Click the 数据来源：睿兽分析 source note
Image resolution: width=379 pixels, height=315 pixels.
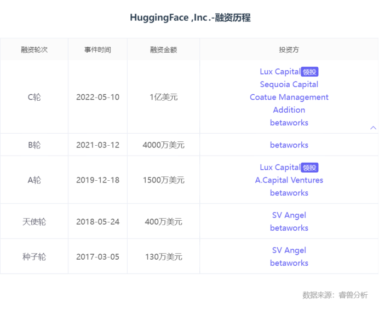coord(335,295)
